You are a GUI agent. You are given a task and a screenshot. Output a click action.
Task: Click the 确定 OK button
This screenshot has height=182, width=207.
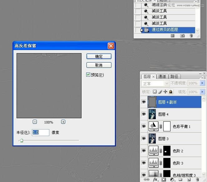(x=99, y=57)
